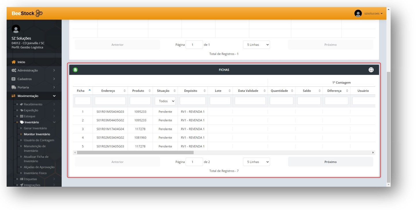Click the Administração gears icon
416x210 pixels.
coord(14,70)
